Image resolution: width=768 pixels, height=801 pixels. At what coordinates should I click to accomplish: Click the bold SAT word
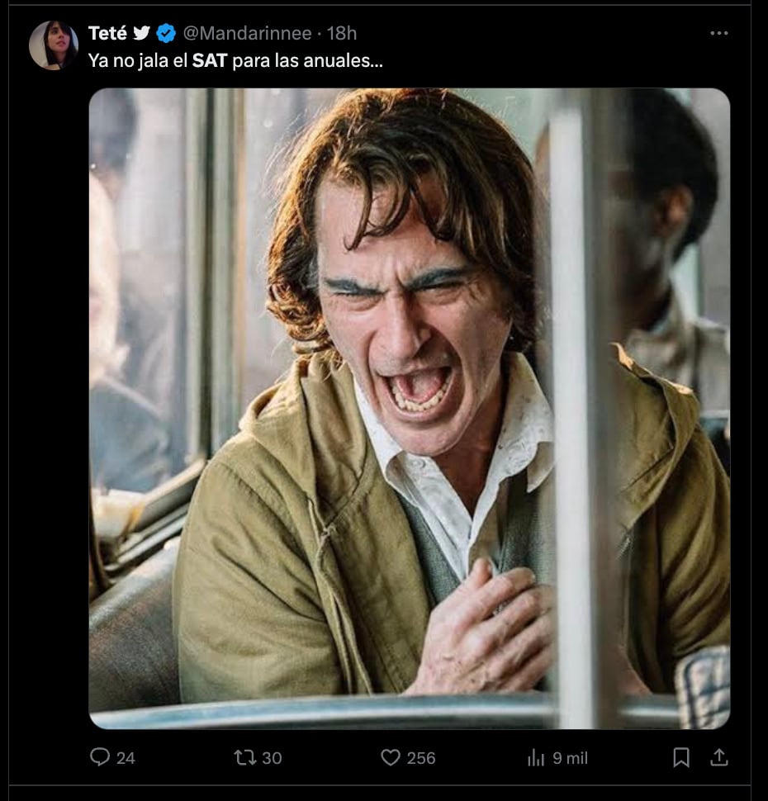[x=210, y=61]
